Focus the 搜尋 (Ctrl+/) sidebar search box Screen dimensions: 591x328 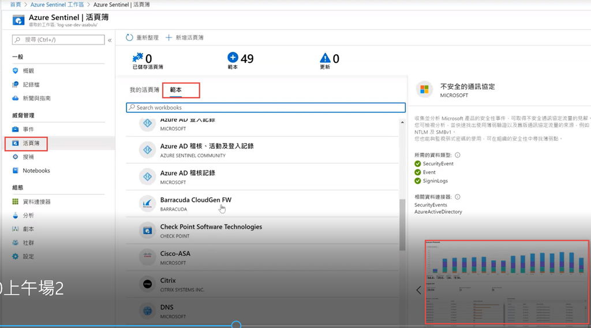coord(58,40)
